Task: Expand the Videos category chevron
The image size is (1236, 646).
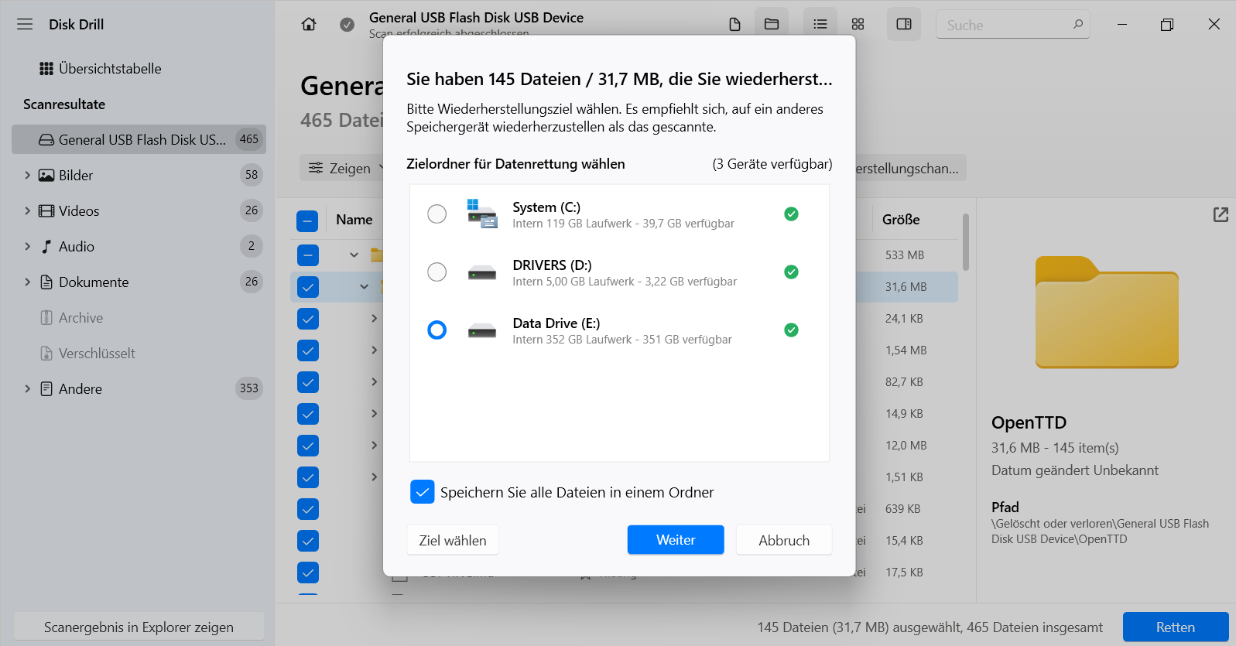Action: 27,211
